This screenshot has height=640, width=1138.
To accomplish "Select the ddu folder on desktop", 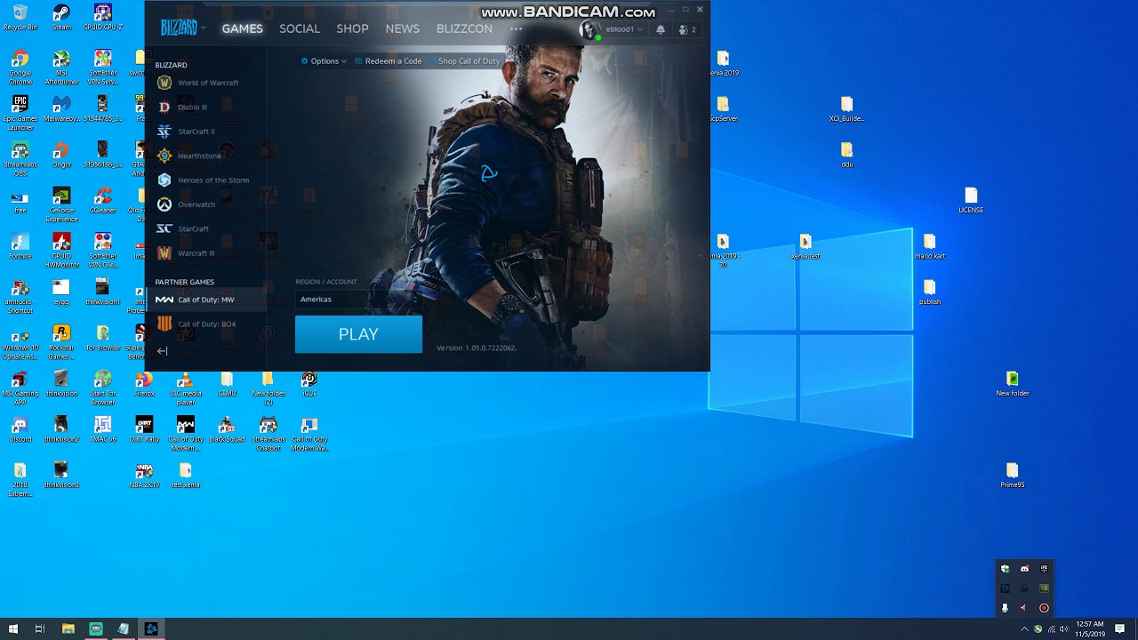I will pyautogui.click(x=847, y=155).
